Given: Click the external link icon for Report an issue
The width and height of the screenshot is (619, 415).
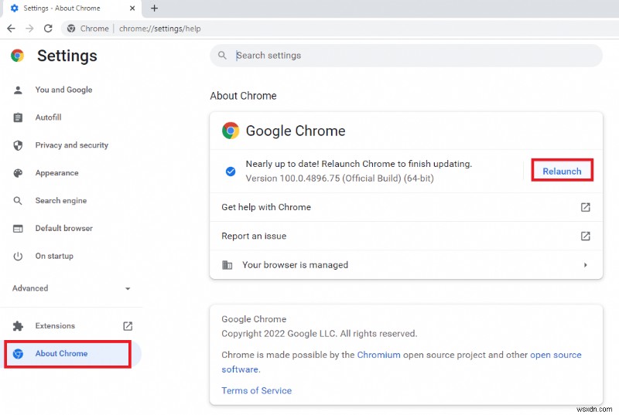Looking at the screenshot, I should 586,236.
